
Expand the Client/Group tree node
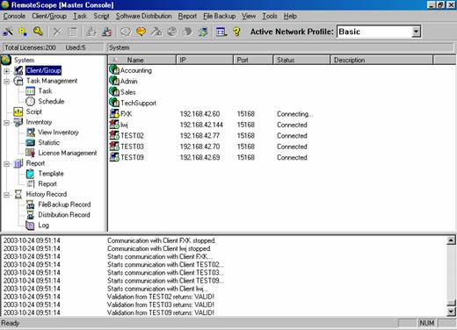pyautogui.click(x=7, y=70)
